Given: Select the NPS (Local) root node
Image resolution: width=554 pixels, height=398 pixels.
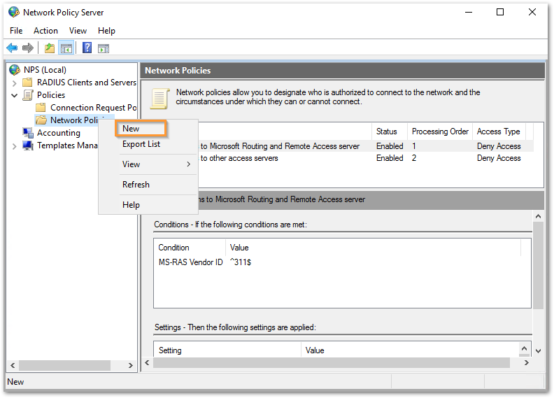Looking at the screenshot, I should coord(44,70).
